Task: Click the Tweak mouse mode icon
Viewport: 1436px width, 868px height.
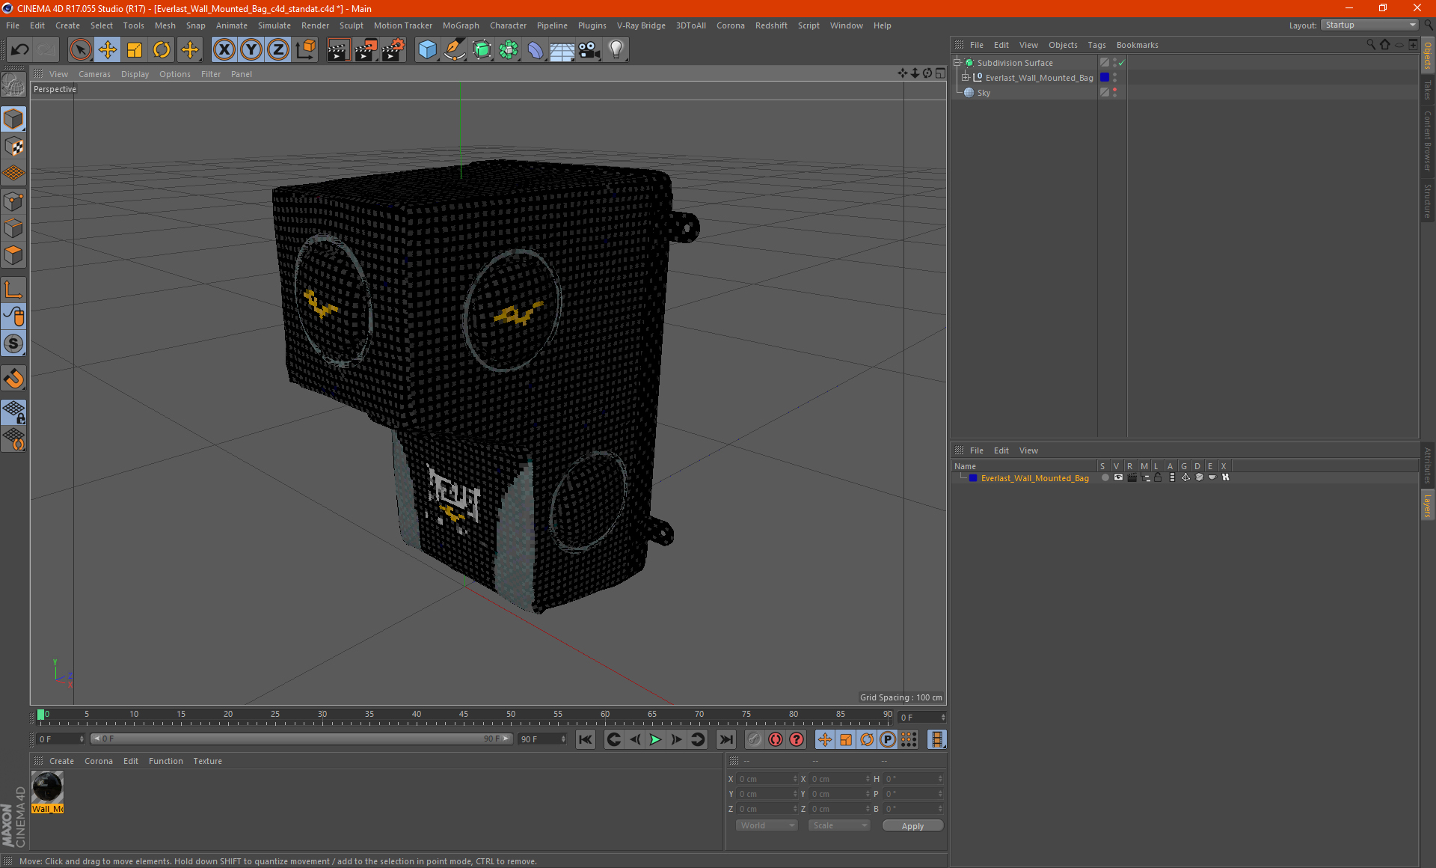Action: [13, 317]
